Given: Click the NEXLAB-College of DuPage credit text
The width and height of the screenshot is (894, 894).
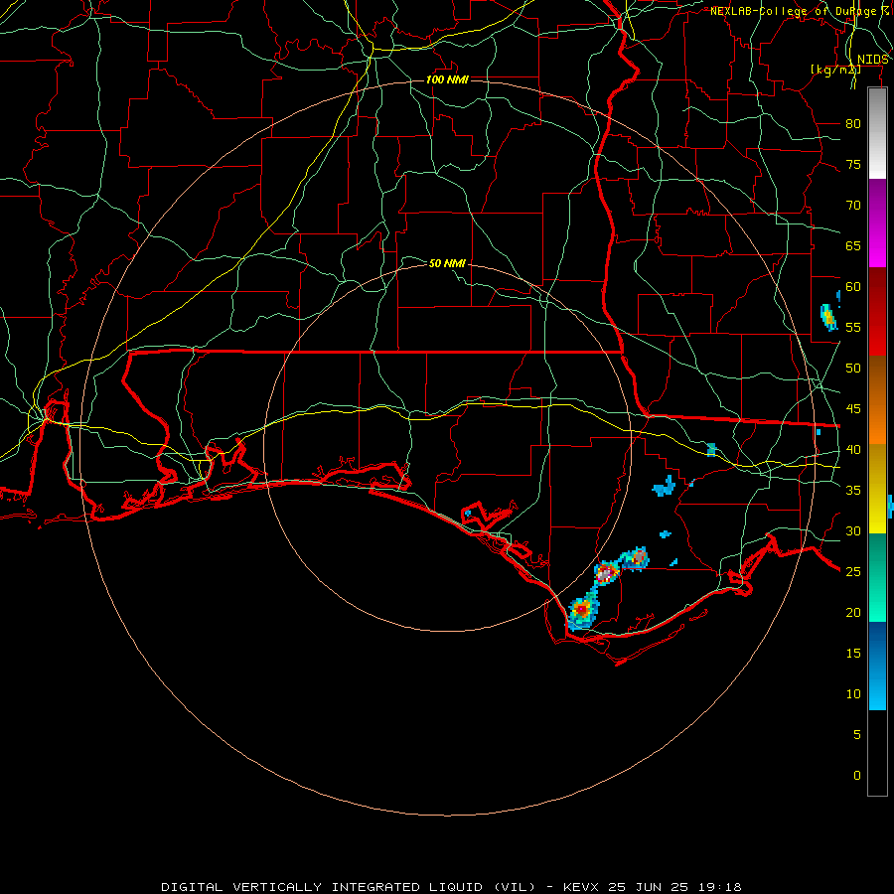Looking at the screenshot, I should [800, 11].
